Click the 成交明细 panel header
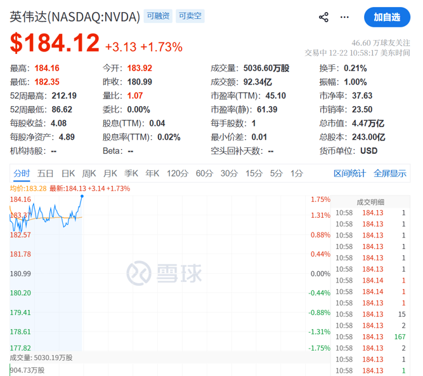The width and height of the screenshot is (423, 376). click(x=372, y=201)
